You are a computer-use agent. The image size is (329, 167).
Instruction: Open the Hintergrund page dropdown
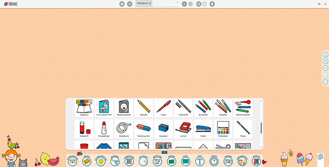[178, 3]
